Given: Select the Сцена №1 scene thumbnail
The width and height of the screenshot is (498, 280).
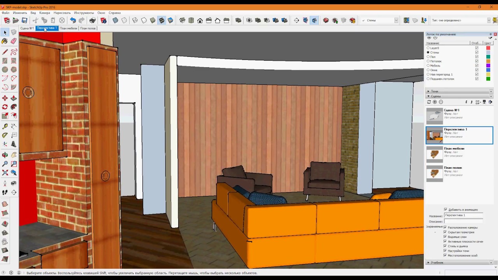Looking at the screenshot, I should [x=435, y=116].
